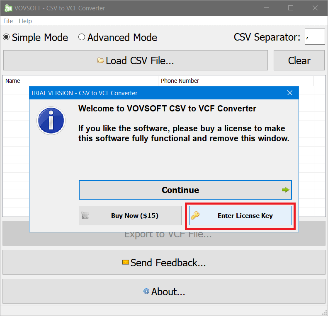328x316 pixels.
Task: Click the Export to VCF File button
Action: click(164, 239)
